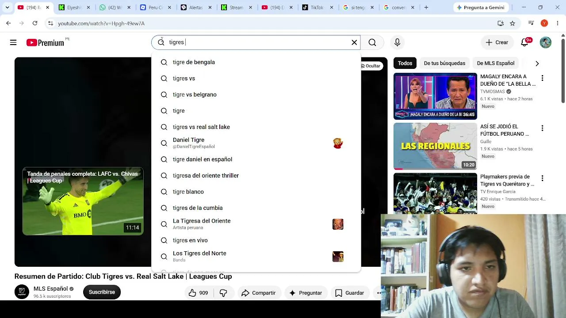Open MLS Español channel name link

pos(51,289)
